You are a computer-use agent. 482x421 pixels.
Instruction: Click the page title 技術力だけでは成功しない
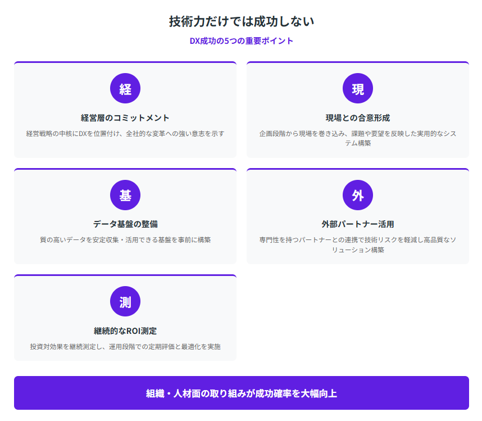tap(241, 21)
